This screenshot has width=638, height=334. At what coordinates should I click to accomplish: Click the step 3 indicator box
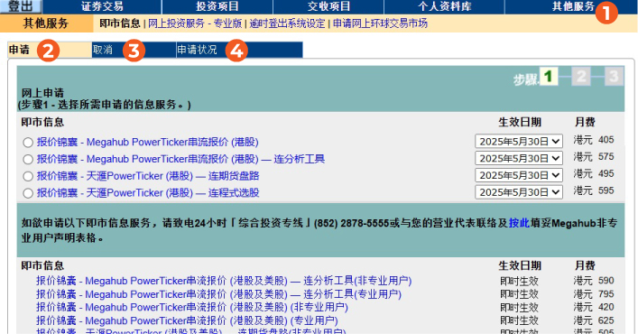[x=614, y=76]
